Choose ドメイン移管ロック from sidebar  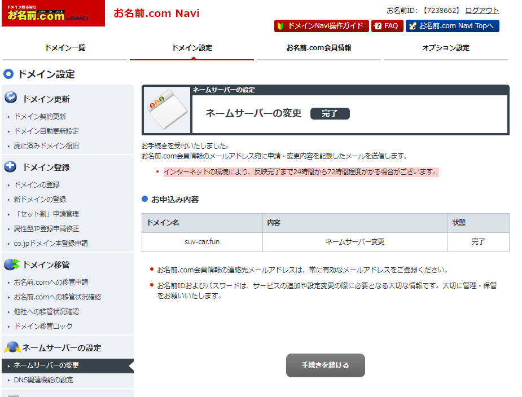click(x=43, y=327)
